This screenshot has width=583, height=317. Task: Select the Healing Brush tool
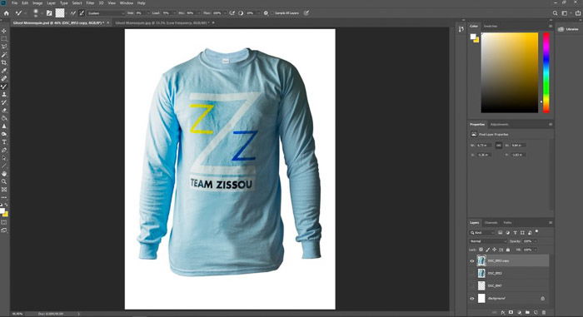4,78
